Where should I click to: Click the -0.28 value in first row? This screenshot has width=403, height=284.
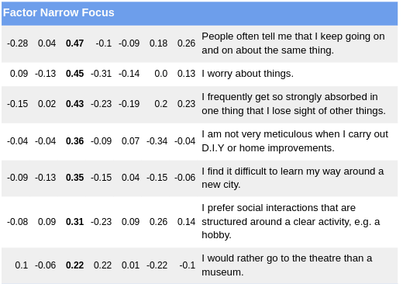[17, 43]
